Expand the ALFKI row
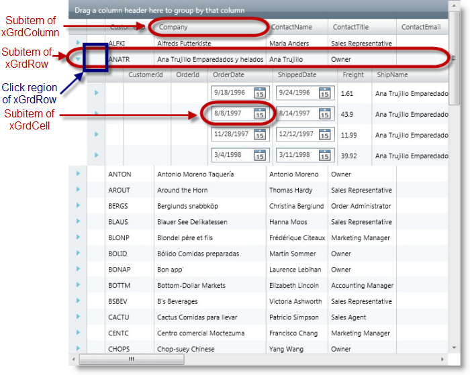Screen dimensions: 470x375 (x=78, y=43)
